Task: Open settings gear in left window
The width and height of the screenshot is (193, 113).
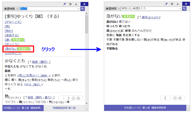Action: (x=70, y=4)
